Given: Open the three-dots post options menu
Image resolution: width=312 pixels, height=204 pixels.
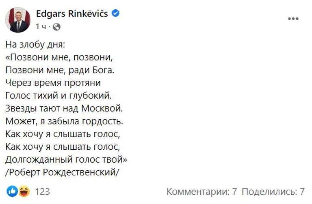Looking at the screenshot, I should [293, 19].
